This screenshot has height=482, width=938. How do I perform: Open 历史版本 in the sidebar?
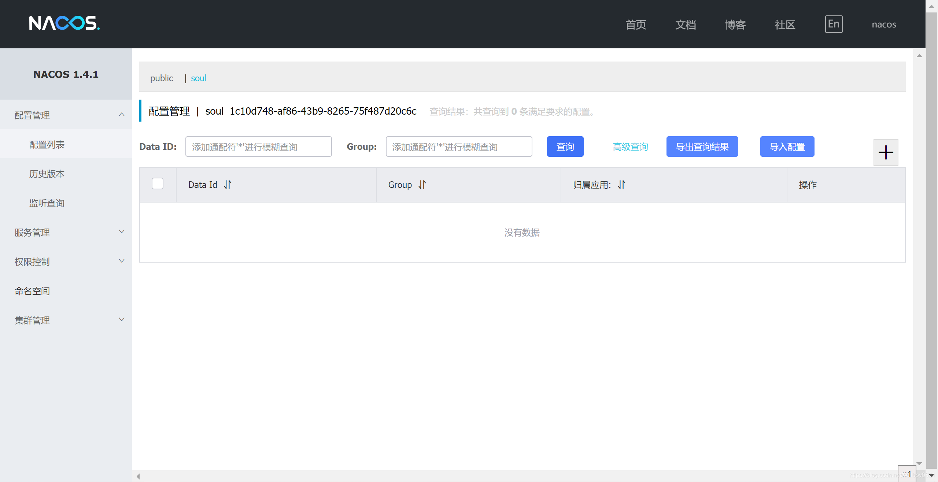47,174
